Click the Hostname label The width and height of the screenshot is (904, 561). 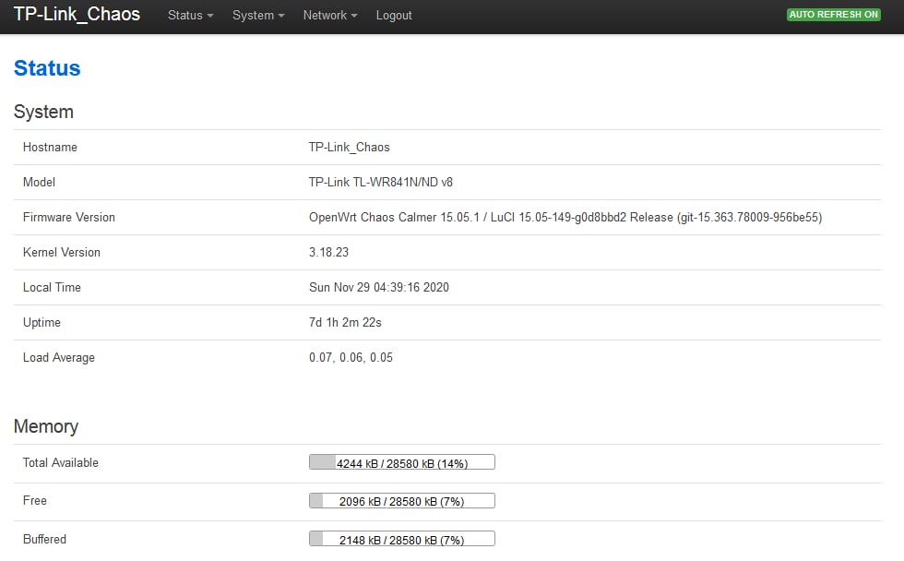pos(50,147)
